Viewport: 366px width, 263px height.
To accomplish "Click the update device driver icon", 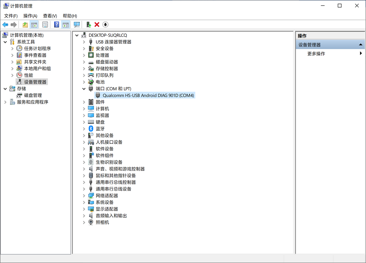I will click(x=88, y=25).
